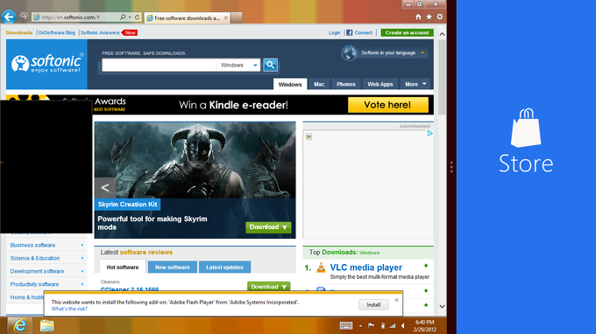Go back with the browser back arrow
The image size is (596, 334).
pos(9,17)
